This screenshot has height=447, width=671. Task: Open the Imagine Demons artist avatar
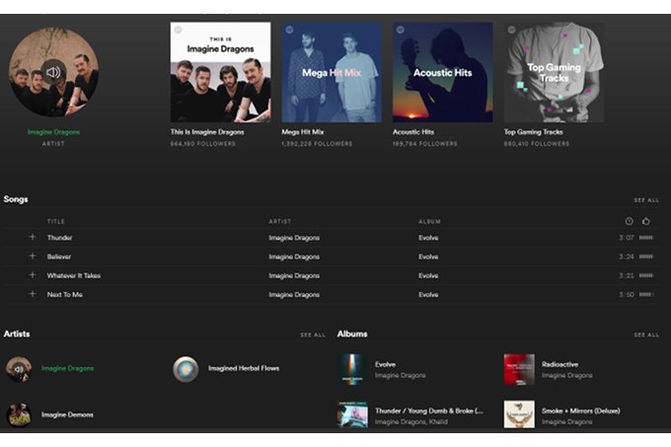[x=19, y=414]
